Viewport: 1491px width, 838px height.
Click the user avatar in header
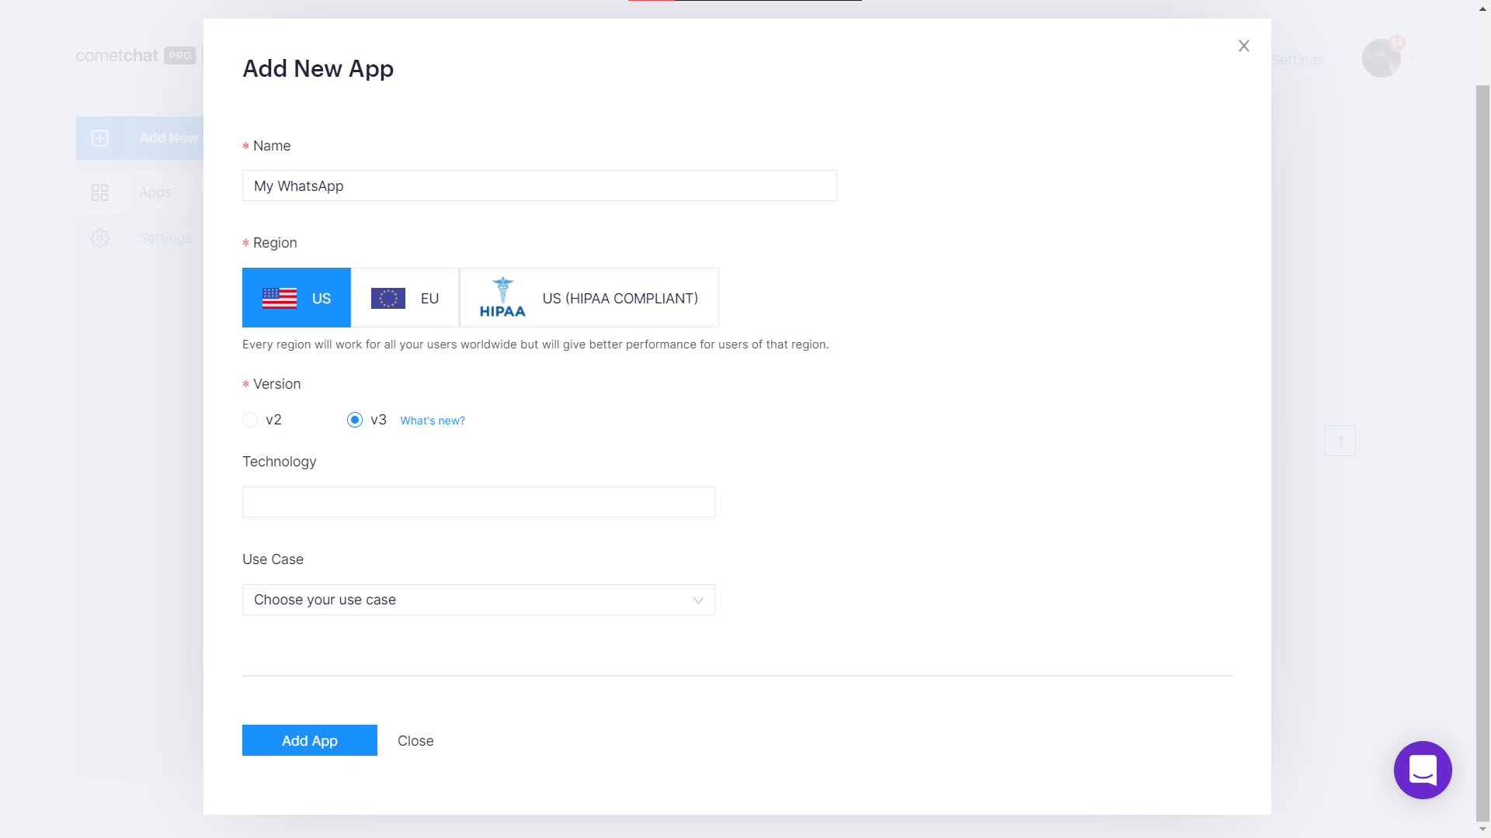coord(1381,58)
